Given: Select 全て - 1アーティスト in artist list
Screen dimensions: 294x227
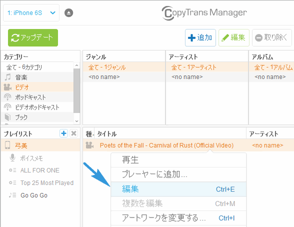Looking at the screenshot, I should (x=207, y=67).
